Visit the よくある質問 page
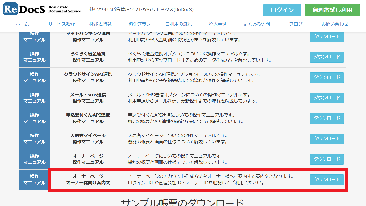This screenshot has height=206, width=366. (x=257, y=24)
